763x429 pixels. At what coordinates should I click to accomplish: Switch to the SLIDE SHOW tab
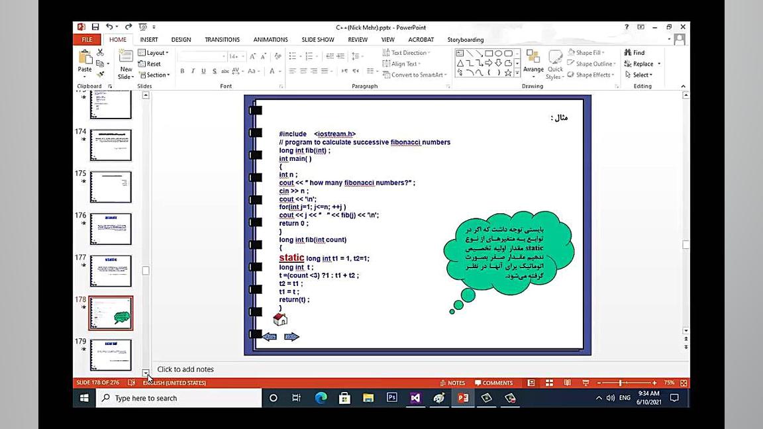[x=318, y=40]
